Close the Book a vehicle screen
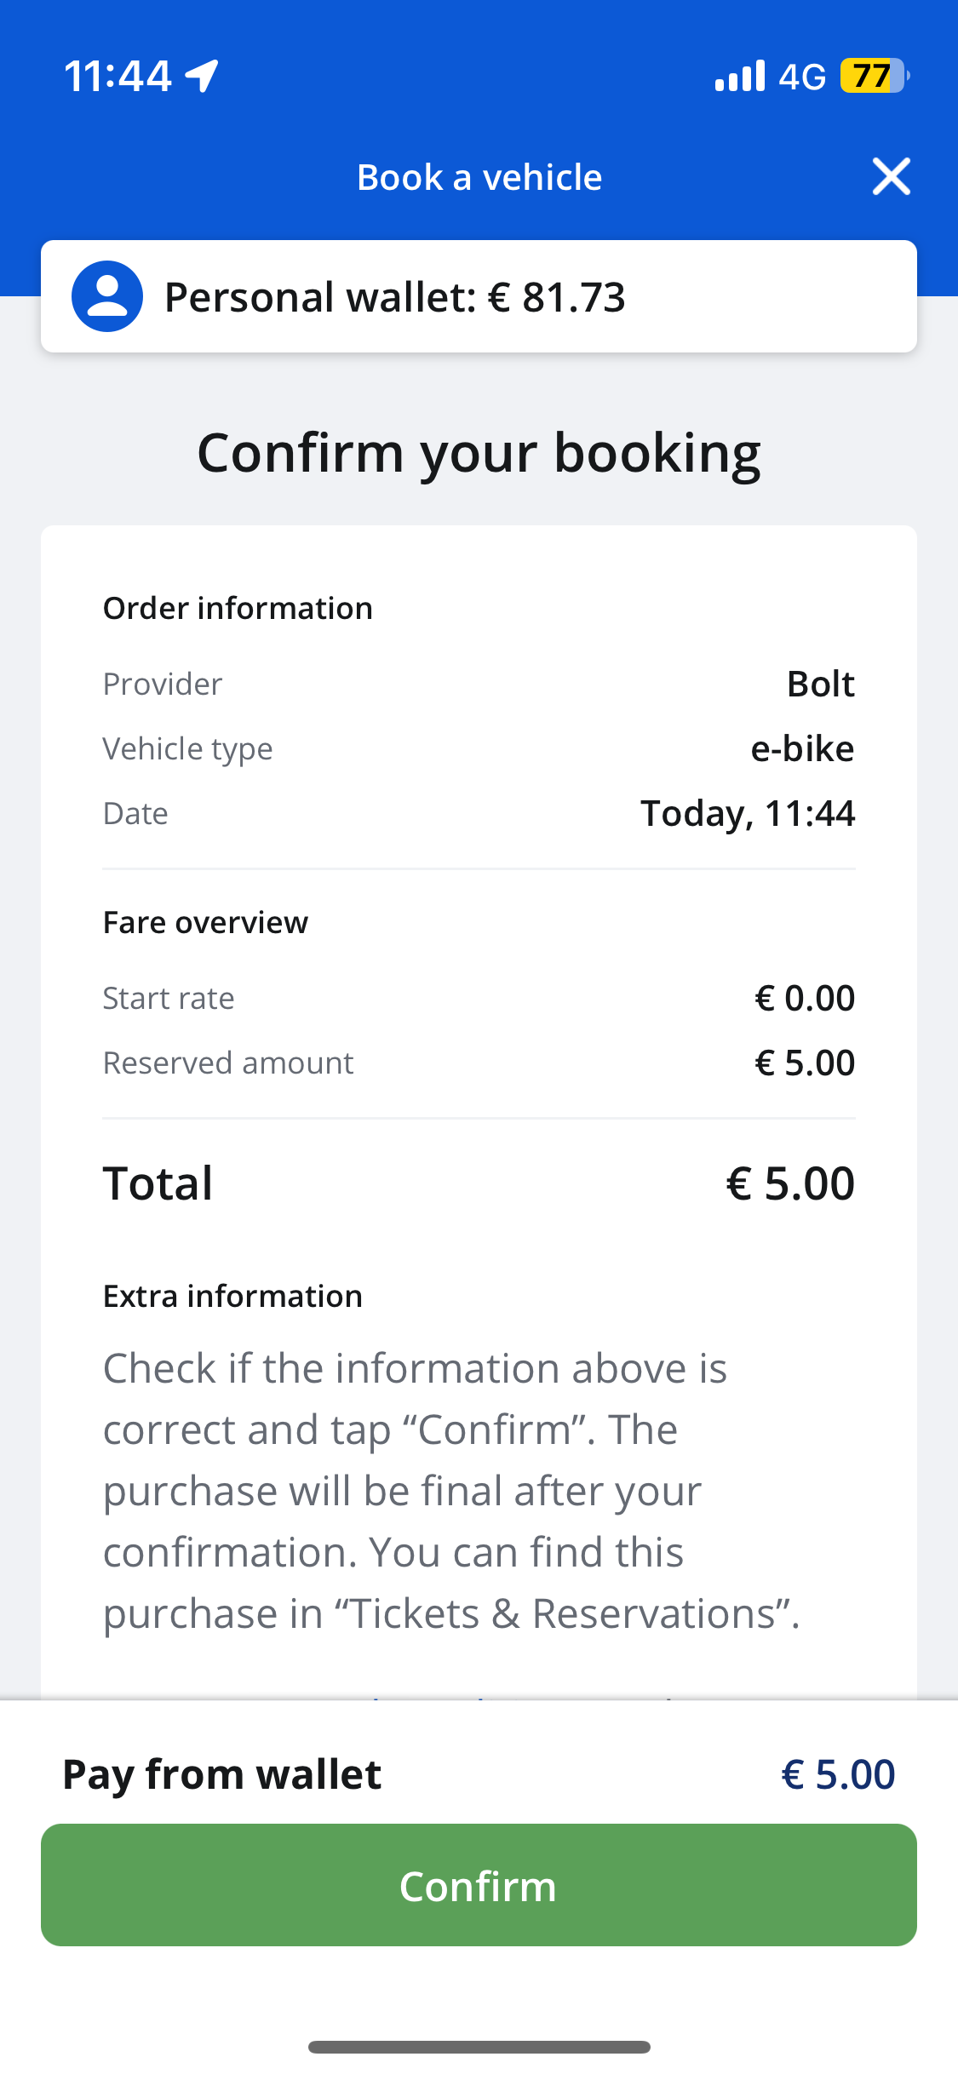The image size is (958, 2074). (x=891, y=177)
